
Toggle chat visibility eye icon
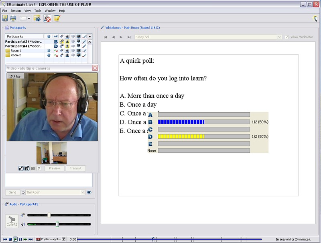click(x=89, y=192)
